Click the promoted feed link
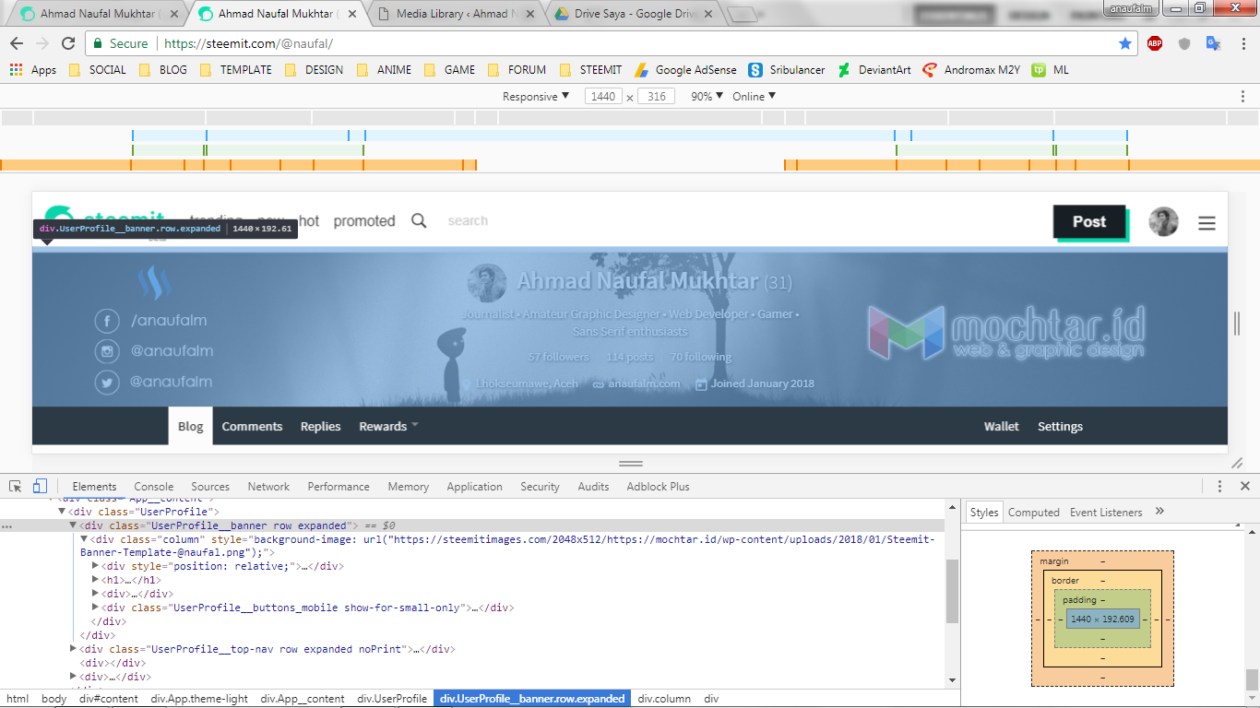 (363, 221)
